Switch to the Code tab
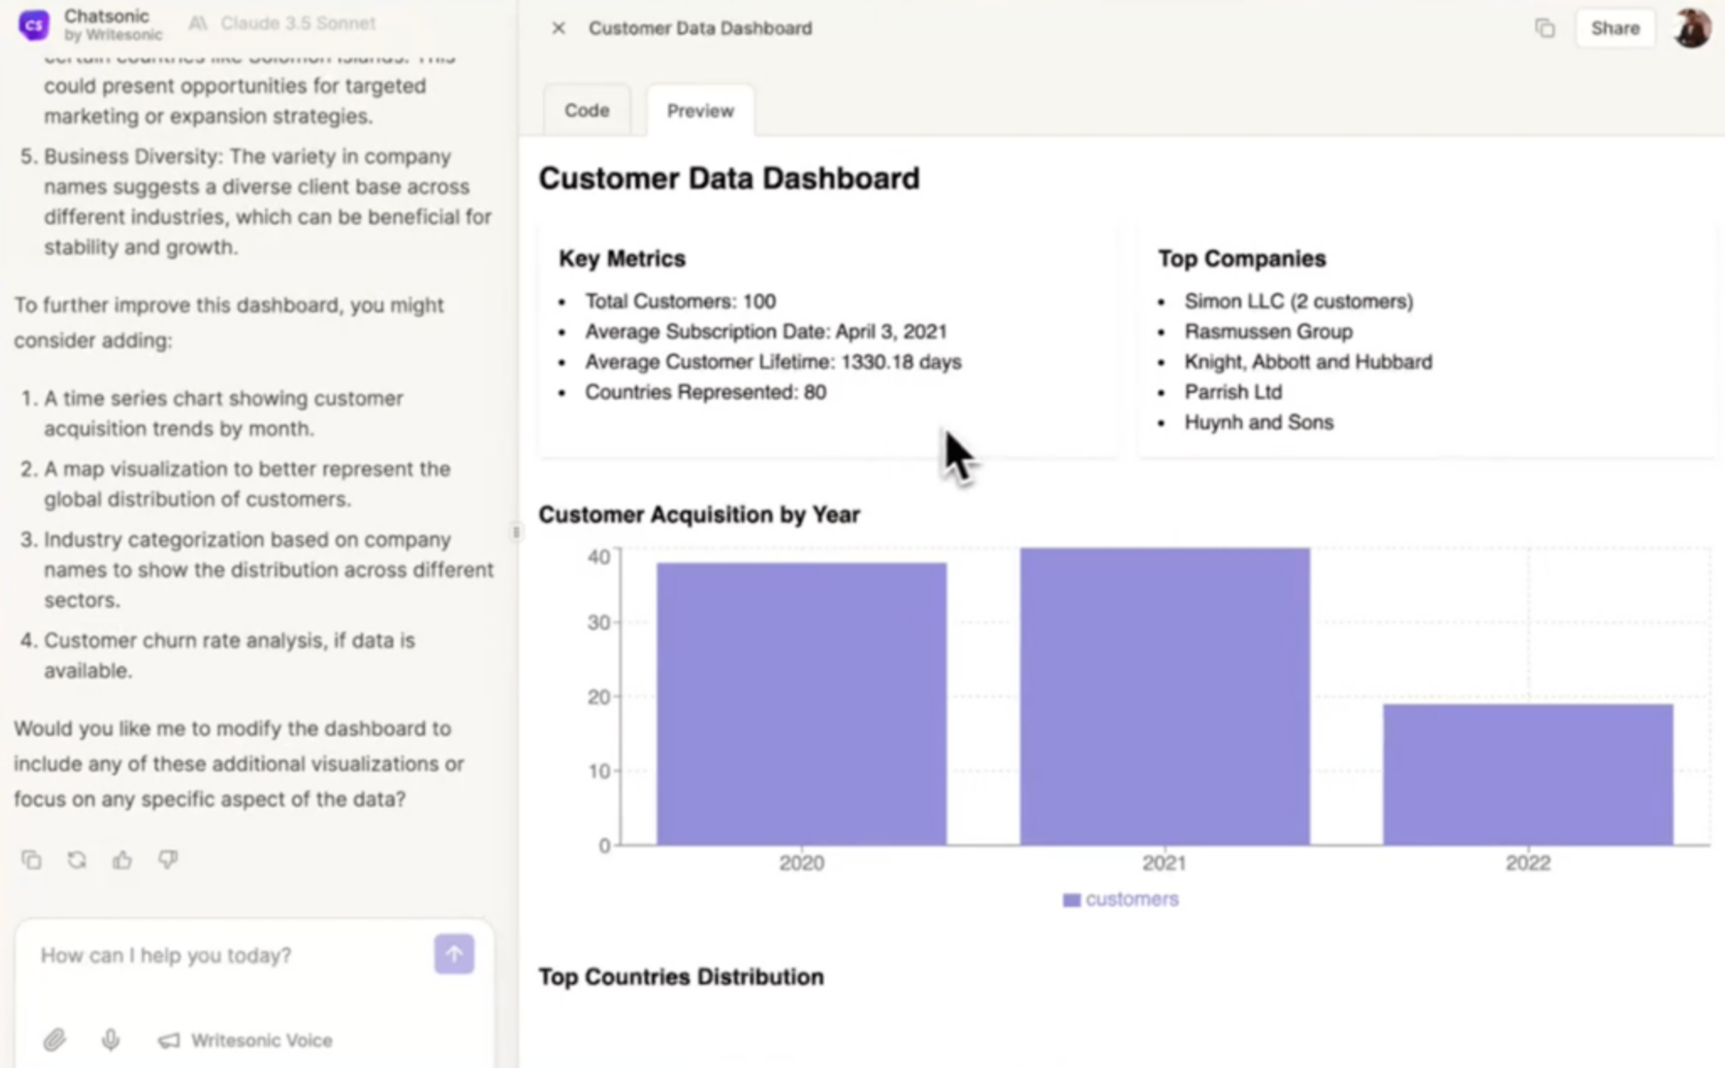This screenshot has width=1725, height=1068. (x=587, y=110)
